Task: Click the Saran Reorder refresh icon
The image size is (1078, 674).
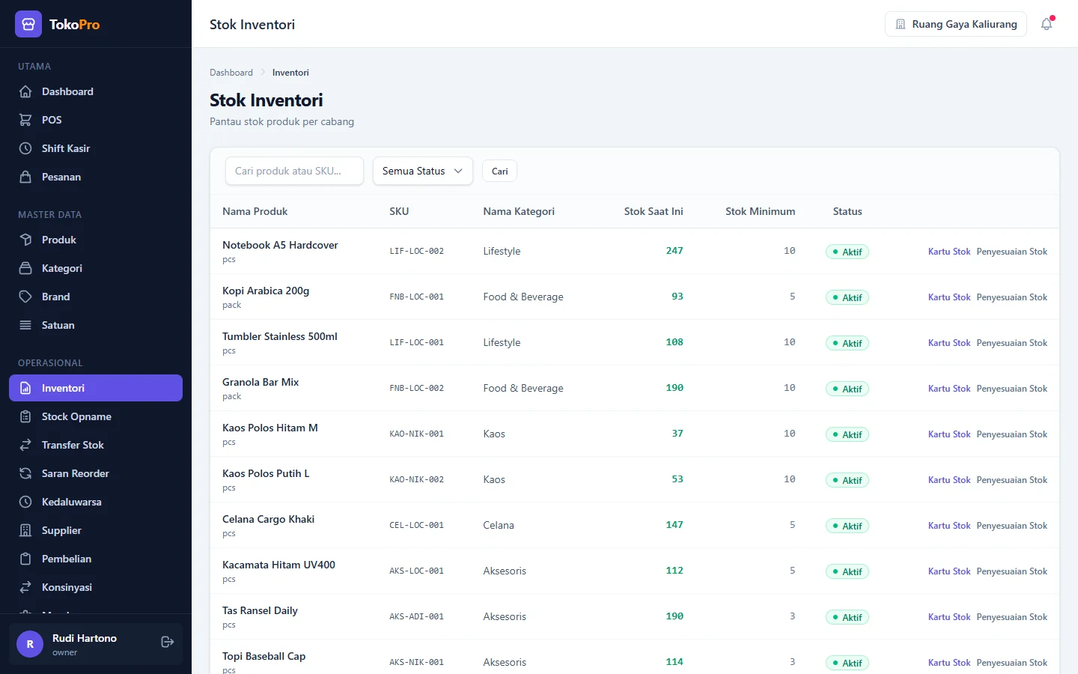Action: click(25, 473)
